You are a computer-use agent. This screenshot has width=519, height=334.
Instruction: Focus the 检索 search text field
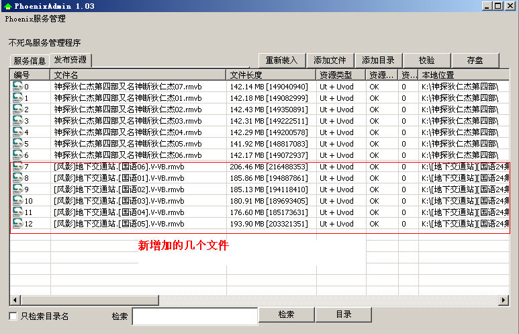pyautogui.click(x=195, y=317)
